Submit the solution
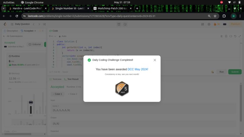This screenshot has width=244, height=137. [x=235, y=72]
